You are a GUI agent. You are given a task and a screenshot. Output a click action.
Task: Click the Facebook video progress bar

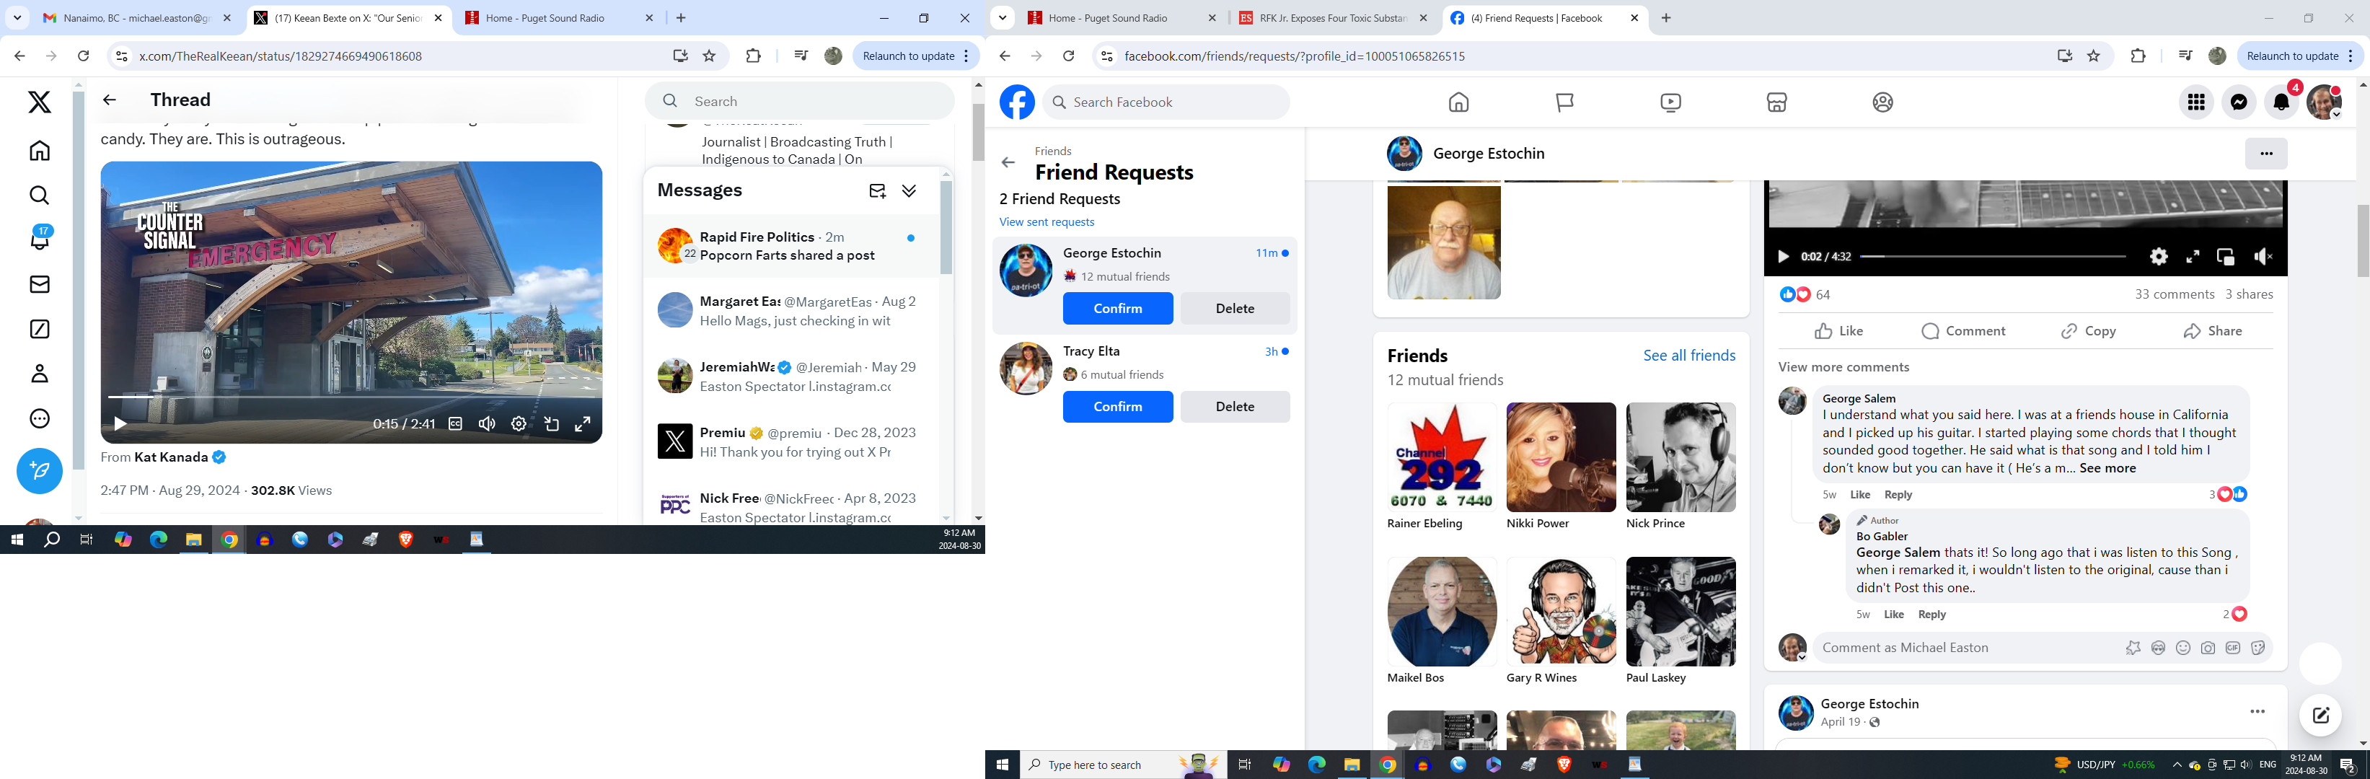1993,257
